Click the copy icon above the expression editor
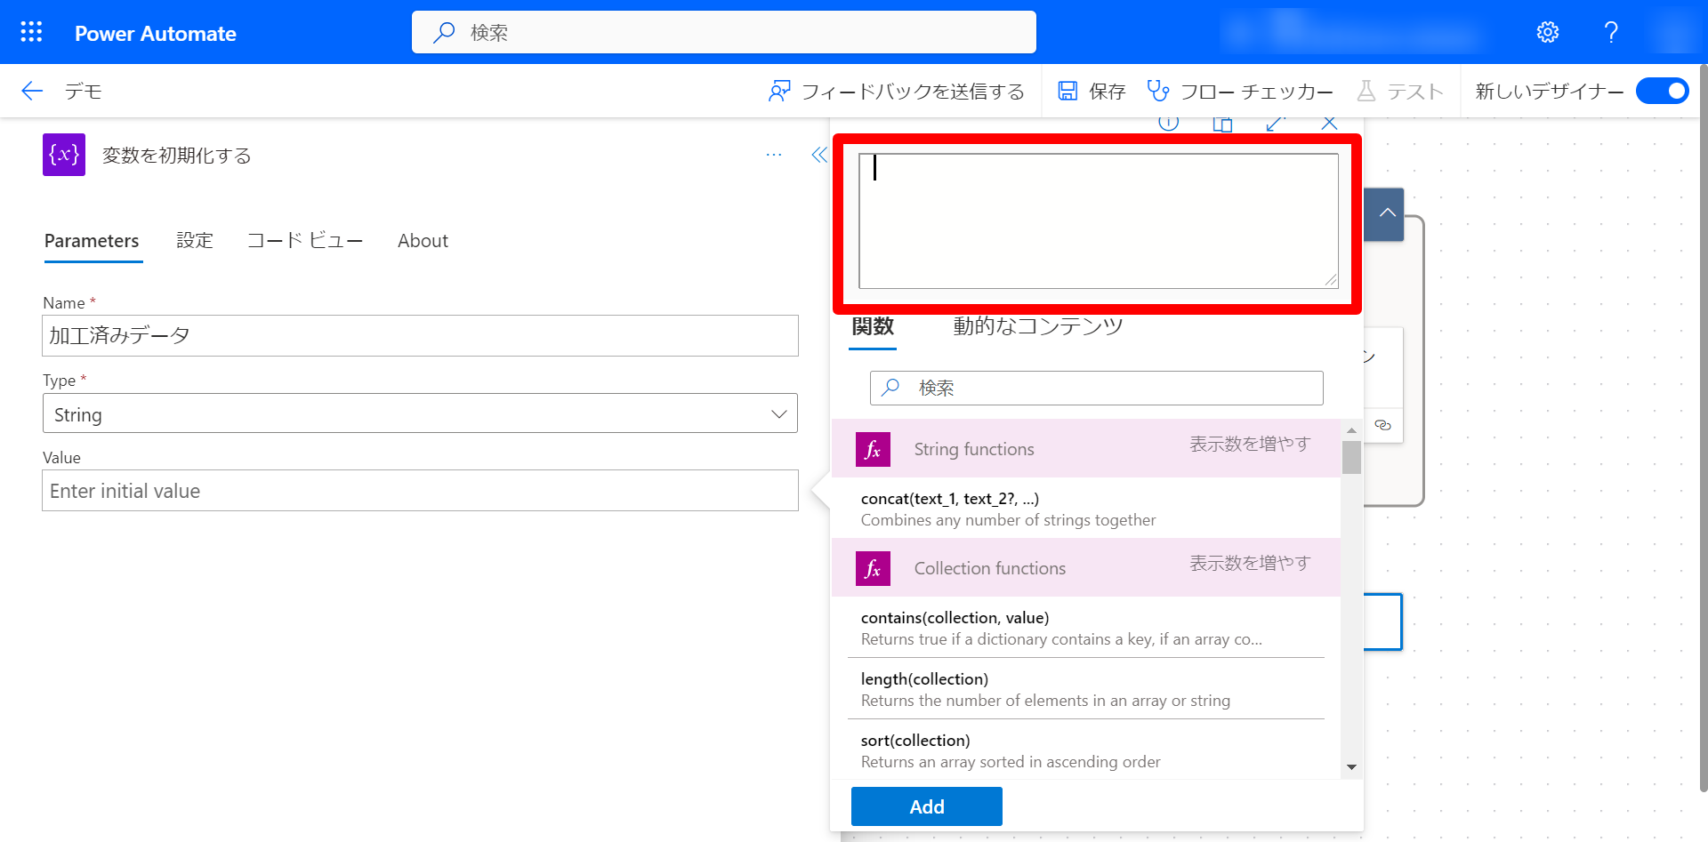Screen dimensions: 1708x842 click(x=1222, y=124)
